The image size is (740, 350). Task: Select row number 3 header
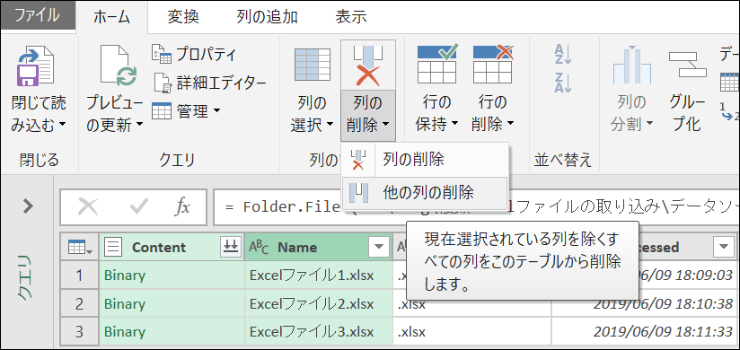click(x=79, y=332)
